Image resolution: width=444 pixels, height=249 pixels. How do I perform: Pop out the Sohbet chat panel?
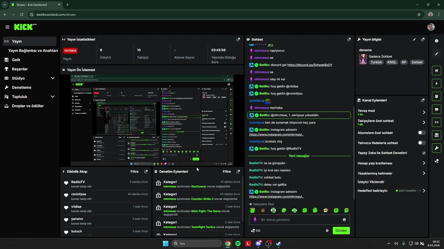click(x=349, y=39)
